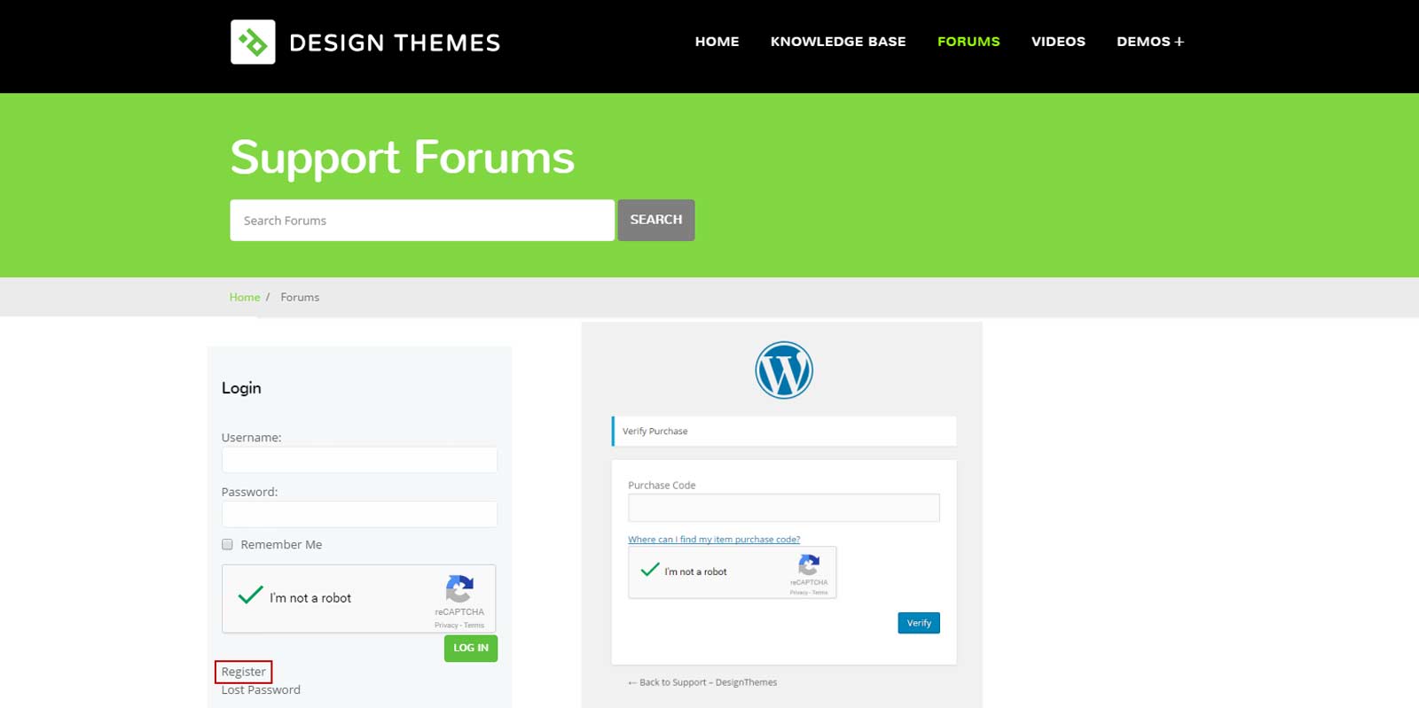The width and height of the screenshot is (1419, 708).
Task: Click the blue Verify button
Action: [919, 623]
